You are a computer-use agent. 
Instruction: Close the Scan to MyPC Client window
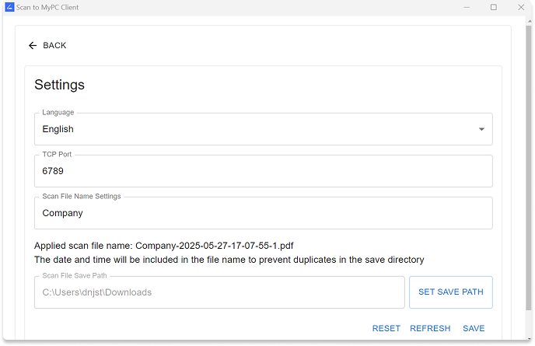(x=521, y=7)
